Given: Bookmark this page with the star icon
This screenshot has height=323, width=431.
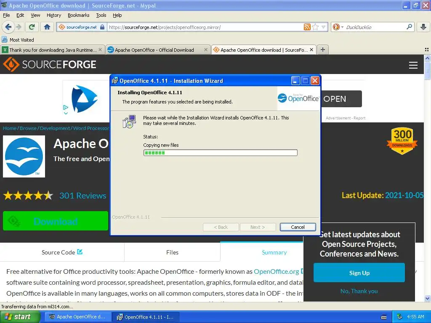Looking at the screenshot, I should pyautogui.click(x=315, y=27).
